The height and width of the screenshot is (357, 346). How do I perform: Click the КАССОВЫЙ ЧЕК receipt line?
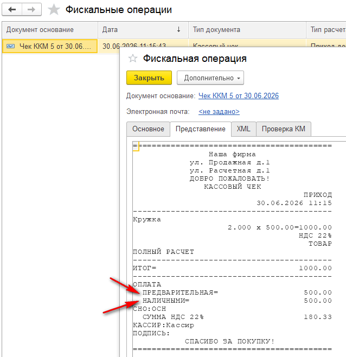(x=233, y=187)
